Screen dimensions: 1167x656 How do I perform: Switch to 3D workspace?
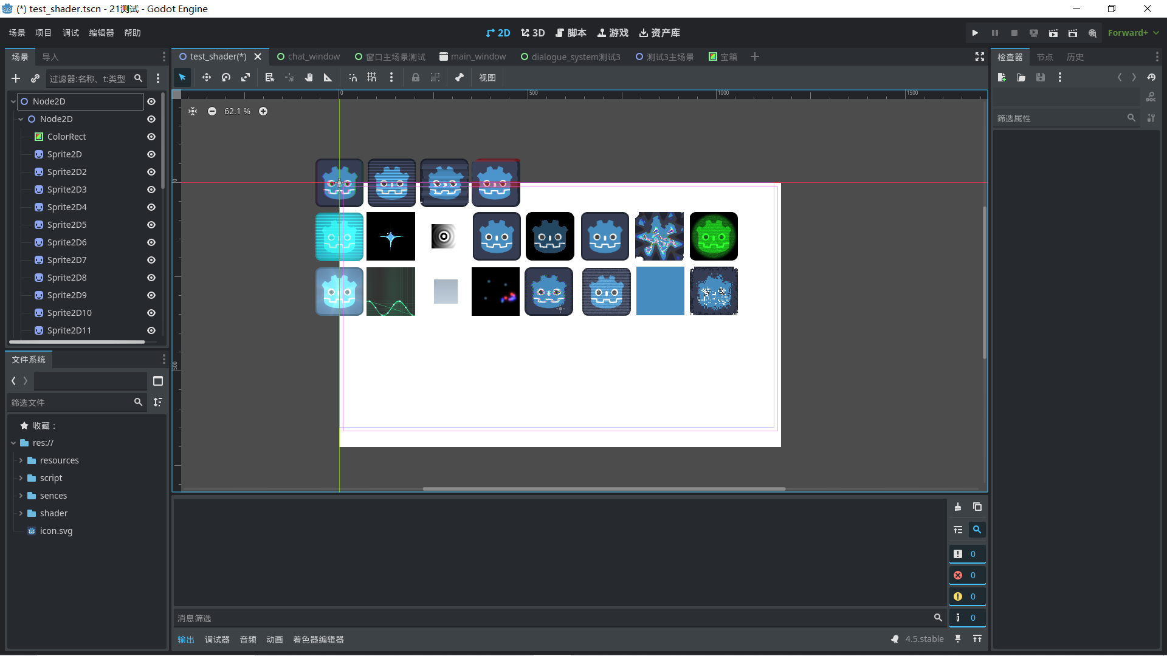pos(533,33)
